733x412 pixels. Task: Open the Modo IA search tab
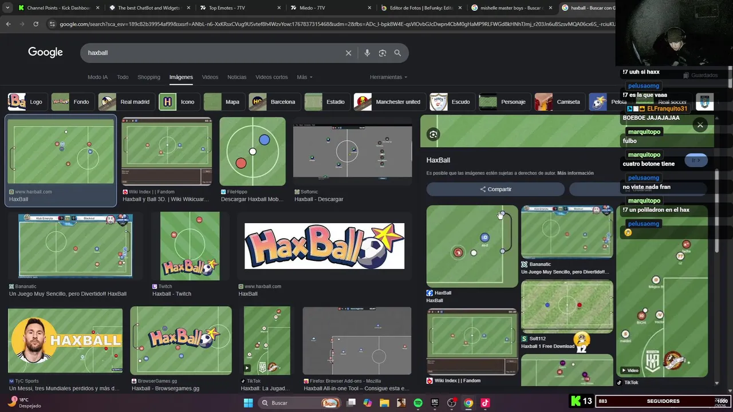pyautogui.click(x=97, y=77)
